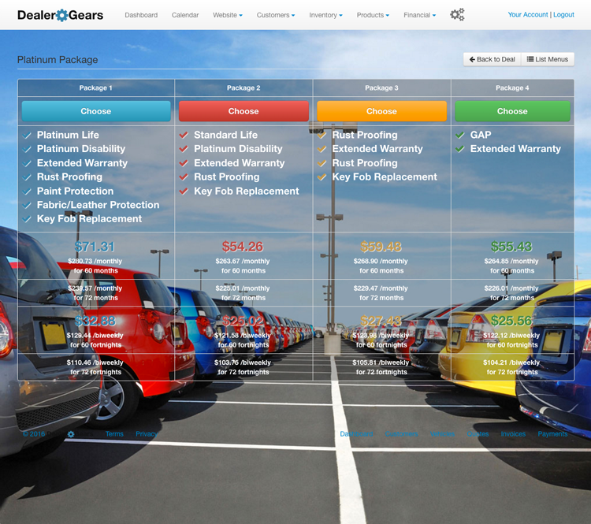Click the Platinum Package page heading
Image resolution: width=591 pixels, height=524 pixels.
click(x=58, y=60)
